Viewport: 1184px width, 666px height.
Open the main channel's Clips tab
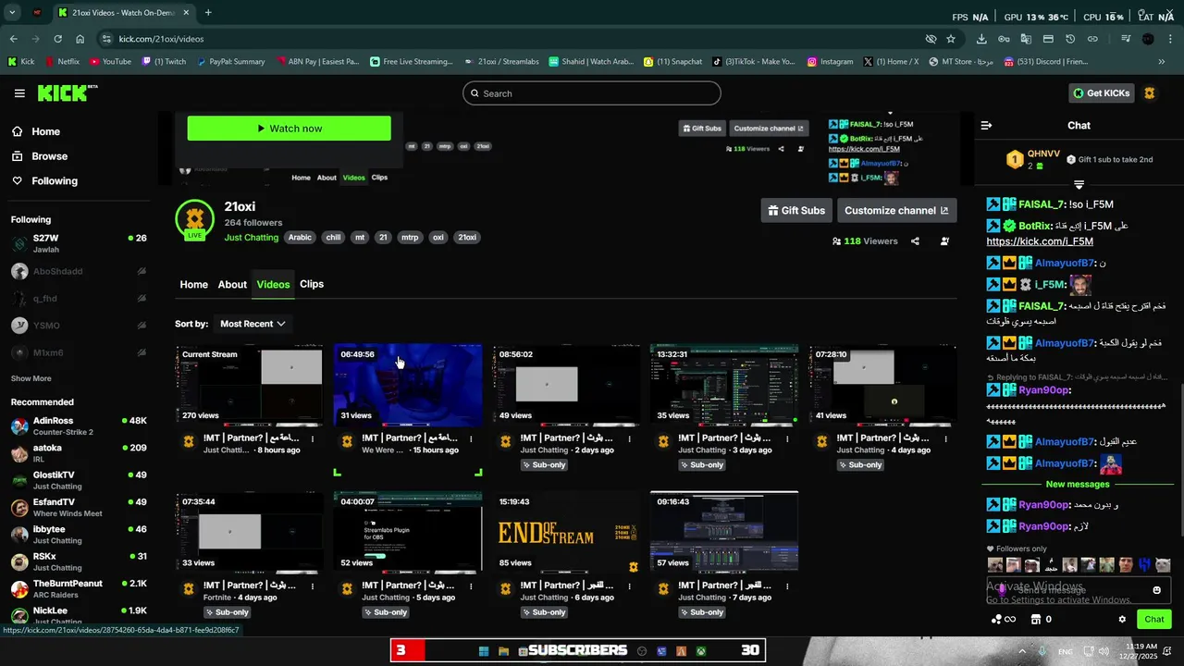(x=312, y=284)
